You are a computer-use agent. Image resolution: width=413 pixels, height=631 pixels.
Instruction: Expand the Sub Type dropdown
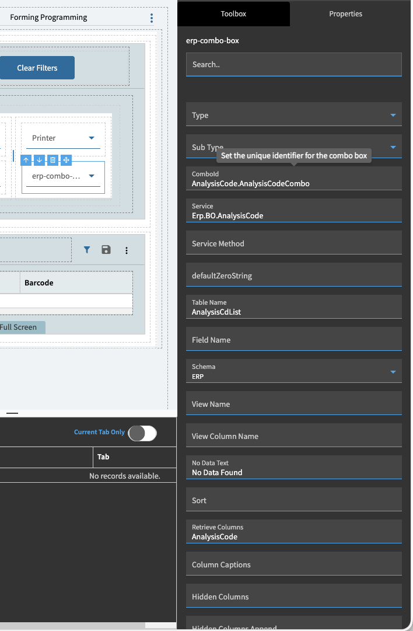pyautogui.click(x=294, y=147)
